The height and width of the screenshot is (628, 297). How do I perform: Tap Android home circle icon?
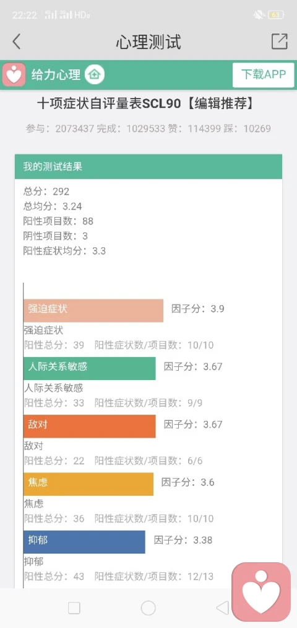coord(148,608)
